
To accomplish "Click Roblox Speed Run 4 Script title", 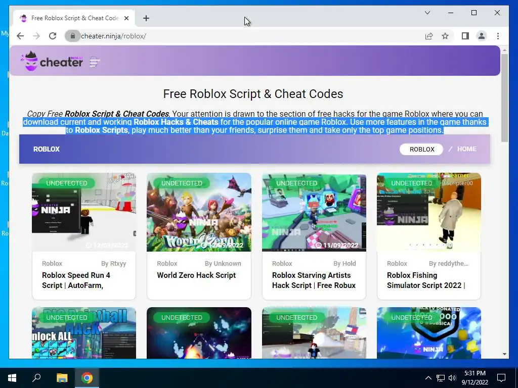I will click(x=76, y=280).
